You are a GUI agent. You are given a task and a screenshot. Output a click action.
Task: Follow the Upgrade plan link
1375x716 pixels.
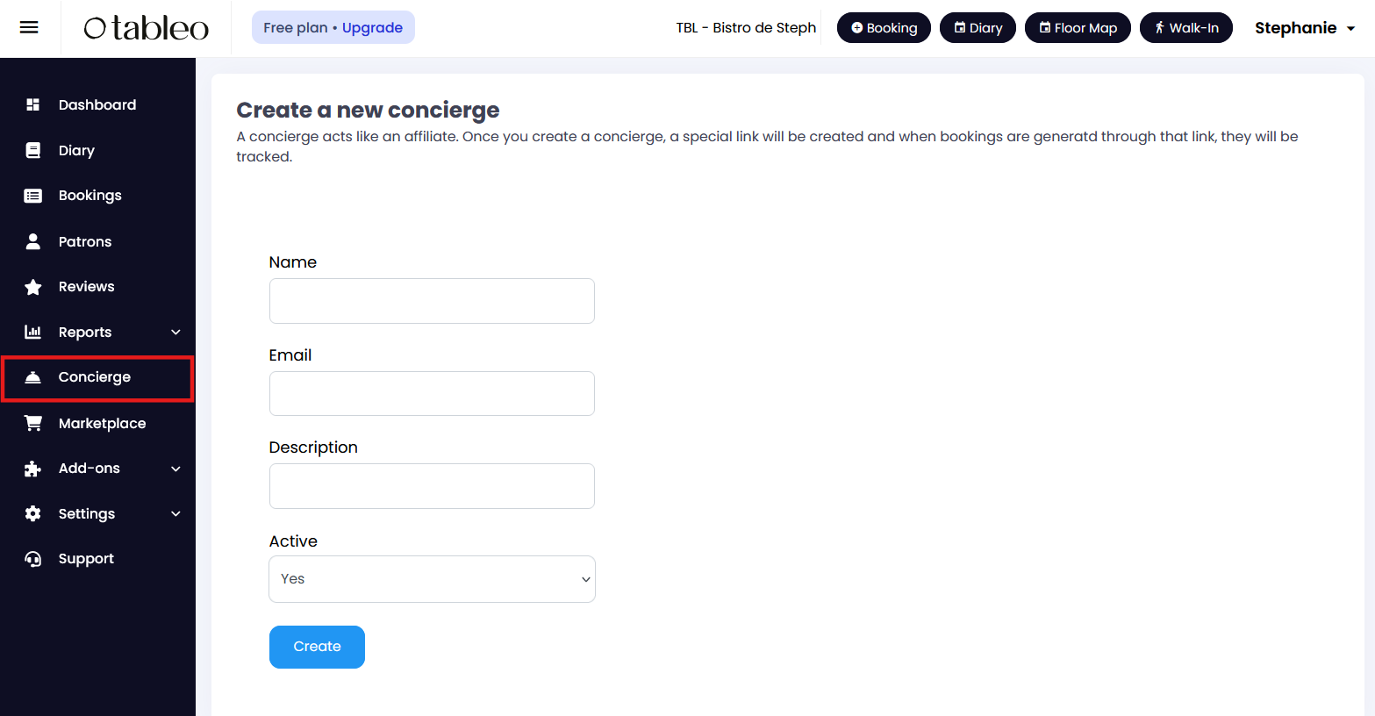tap(372, 27)
